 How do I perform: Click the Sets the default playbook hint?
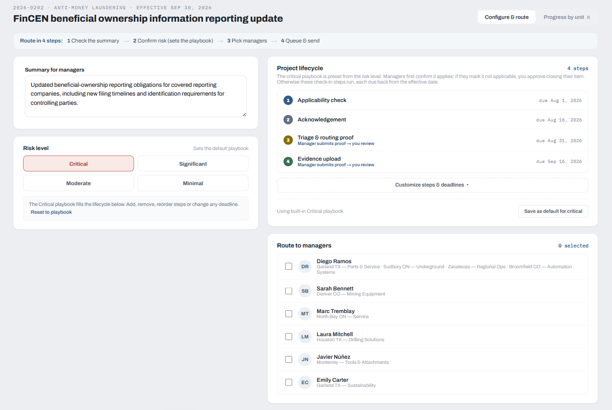point(221,149)
